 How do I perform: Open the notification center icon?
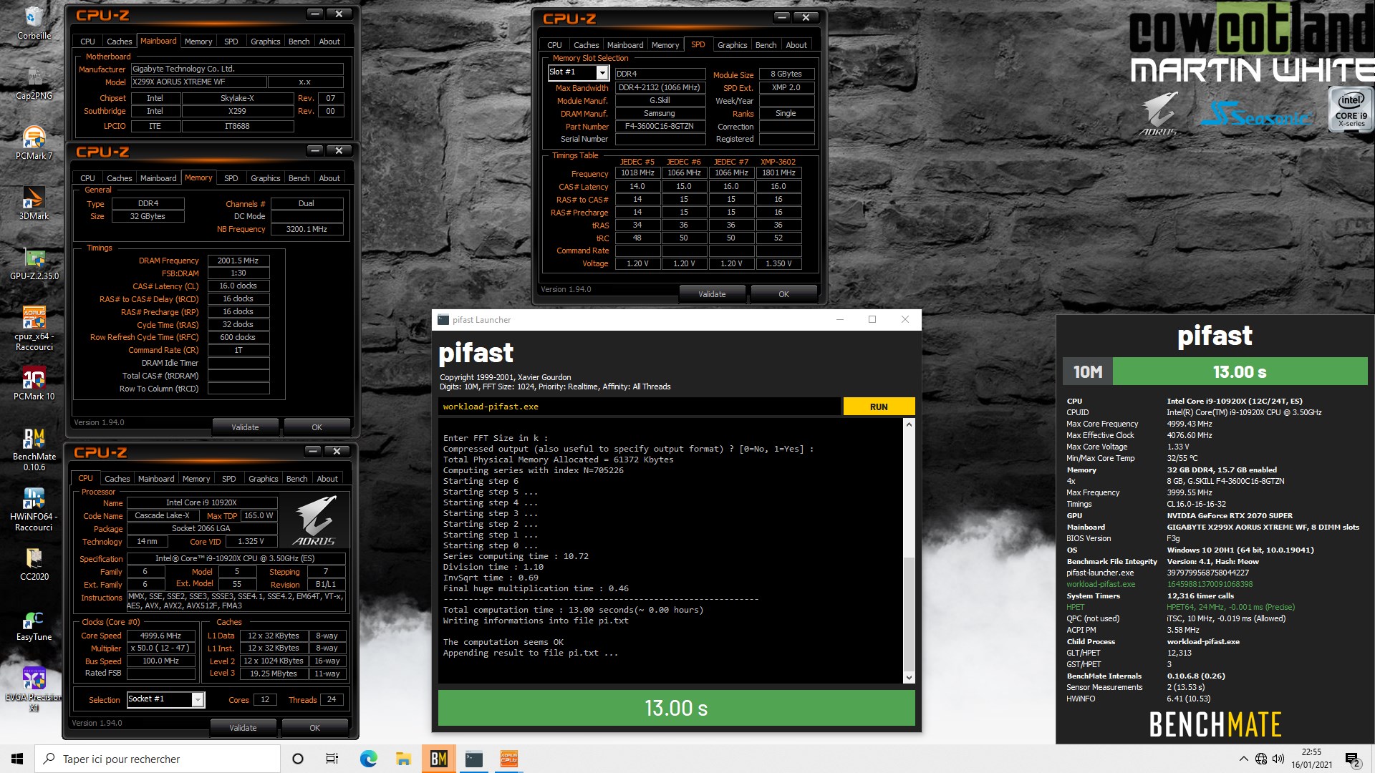click(1353, 759)
